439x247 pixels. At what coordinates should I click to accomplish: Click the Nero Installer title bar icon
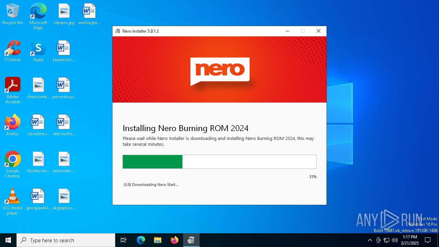click(118, 31)
